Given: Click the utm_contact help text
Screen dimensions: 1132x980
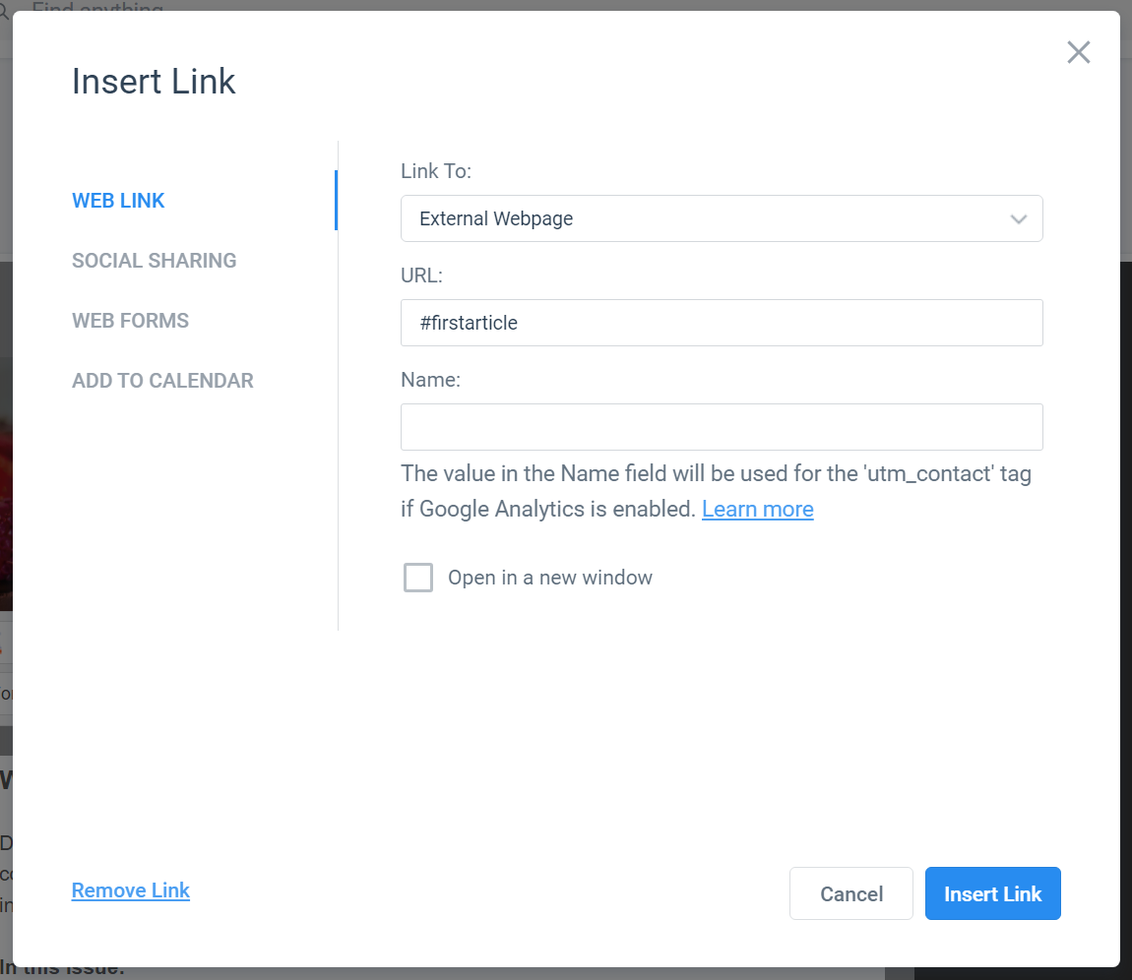Looking at the screenshot, I should click(717, 491).
